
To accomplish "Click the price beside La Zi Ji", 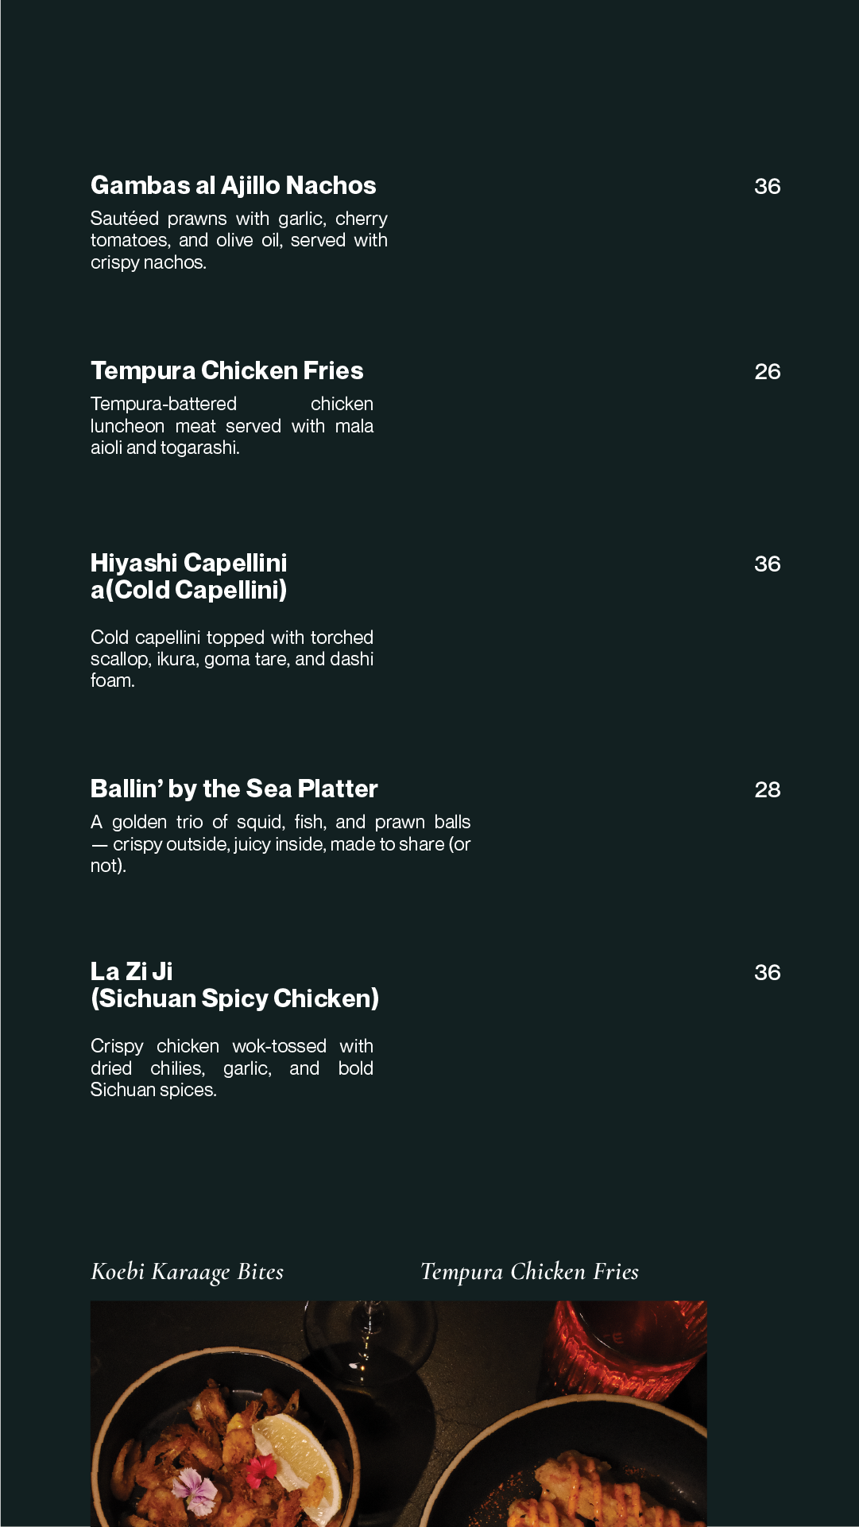I will click(x=767, y=972).
